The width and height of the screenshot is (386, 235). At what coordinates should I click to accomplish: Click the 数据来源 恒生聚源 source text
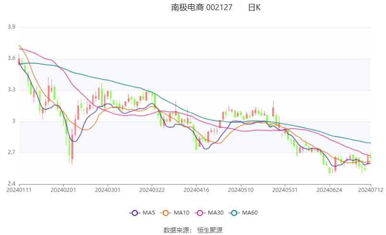(193, 230)
